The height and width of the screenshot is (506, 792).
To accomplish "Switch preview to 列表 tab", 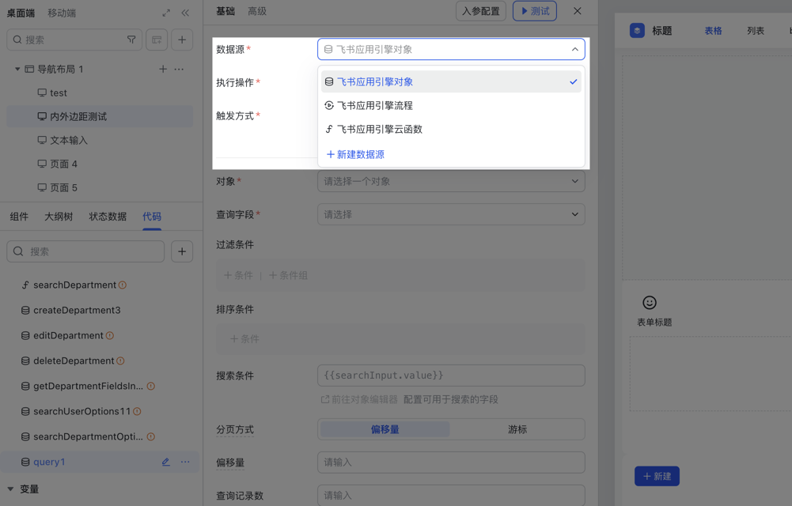I will pos(756,31).
